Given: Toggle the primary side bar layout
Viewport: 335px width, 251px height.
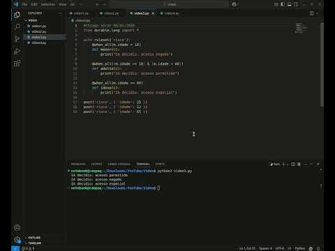Looking at the screenshot, I should coord(283,4).
